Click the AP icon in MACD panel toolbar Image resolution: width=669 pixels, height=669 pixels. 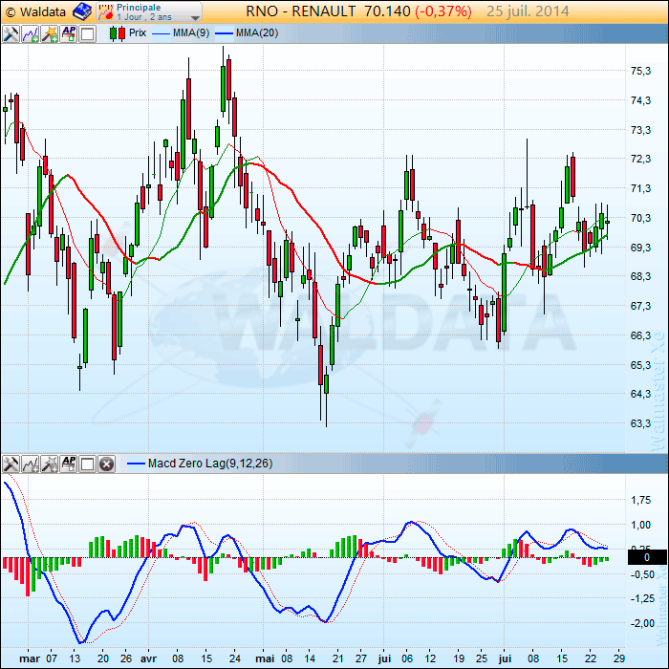click(x=69, y=464)
